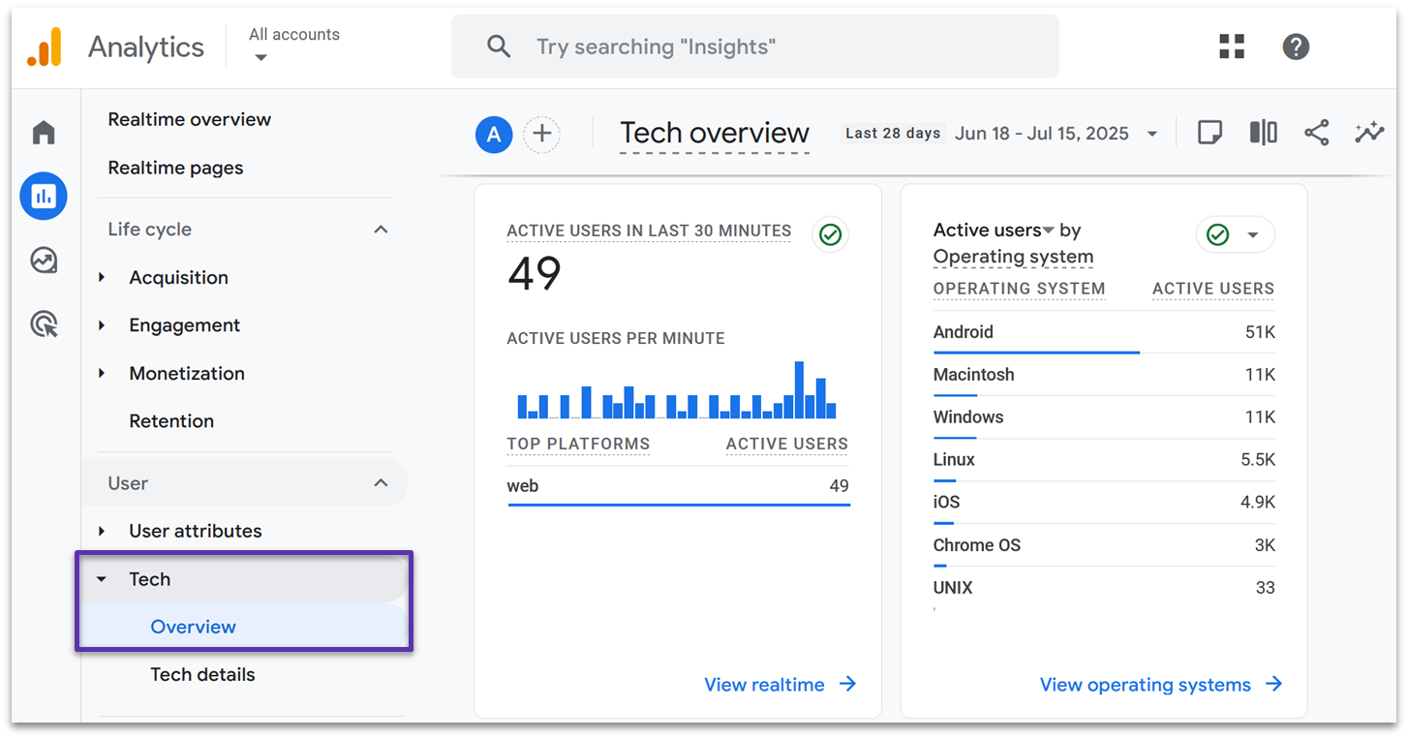The height and width of the screenshot is (739, 1408).
Task: Click the Linux row
Action: click(x=1104, y=460)
